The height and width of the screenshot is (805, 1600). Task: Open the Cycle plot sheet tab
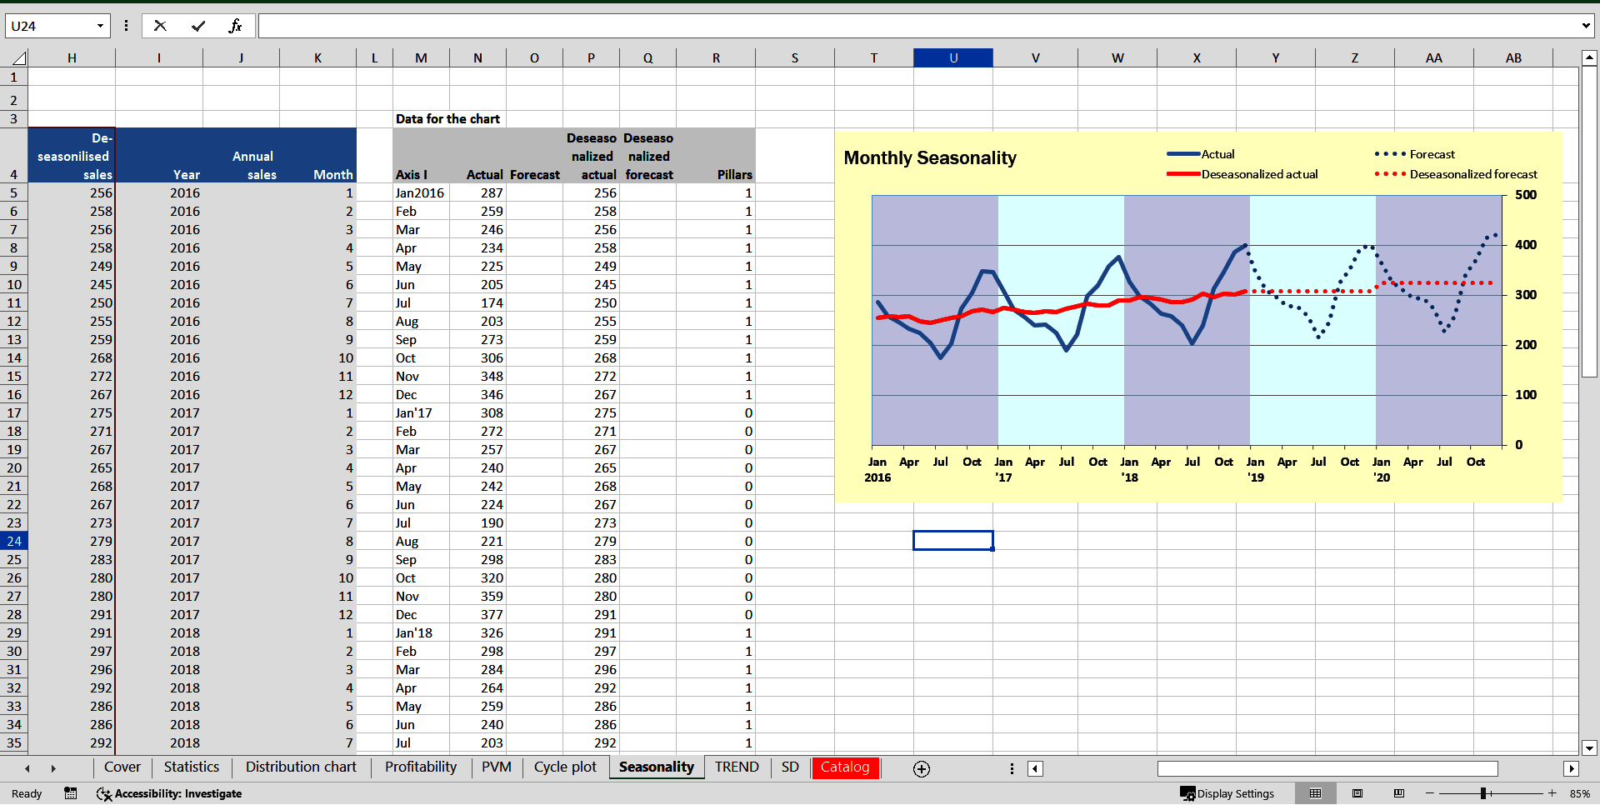565,767
